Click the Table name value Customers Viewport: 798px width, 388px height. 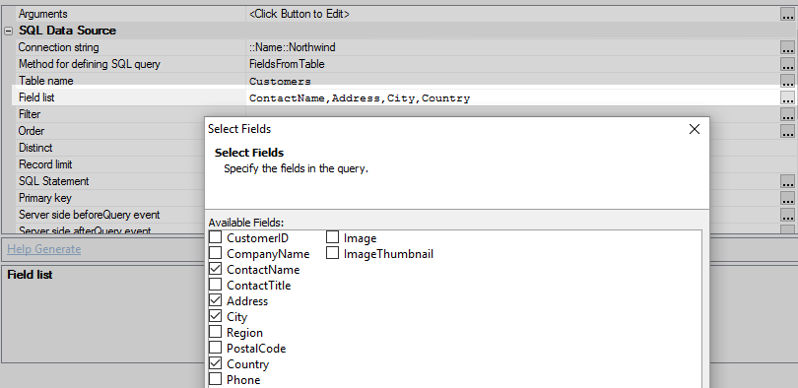(x=280, y=82)
